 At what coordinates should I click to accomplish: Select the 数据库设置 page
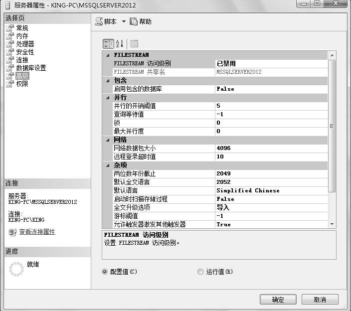click(31, 68)
